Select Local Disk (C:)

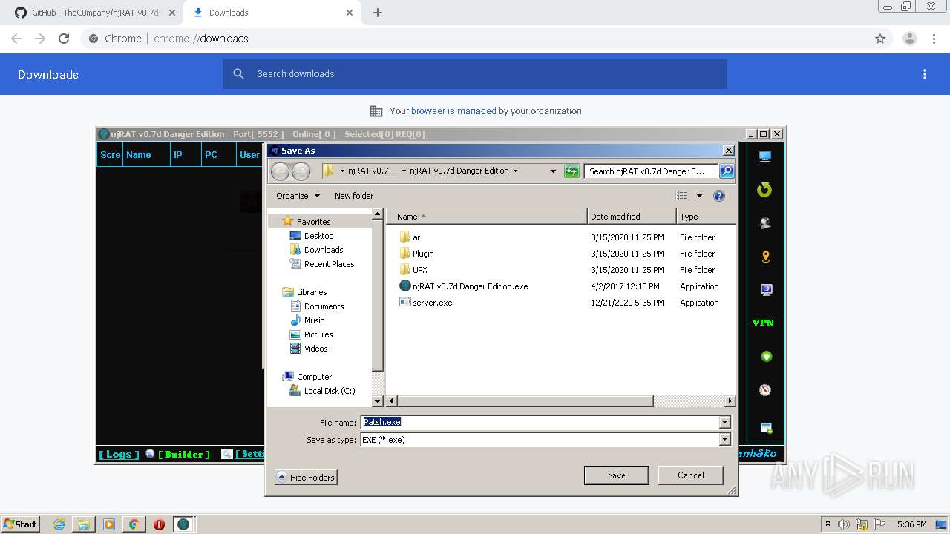pos(329,391)
